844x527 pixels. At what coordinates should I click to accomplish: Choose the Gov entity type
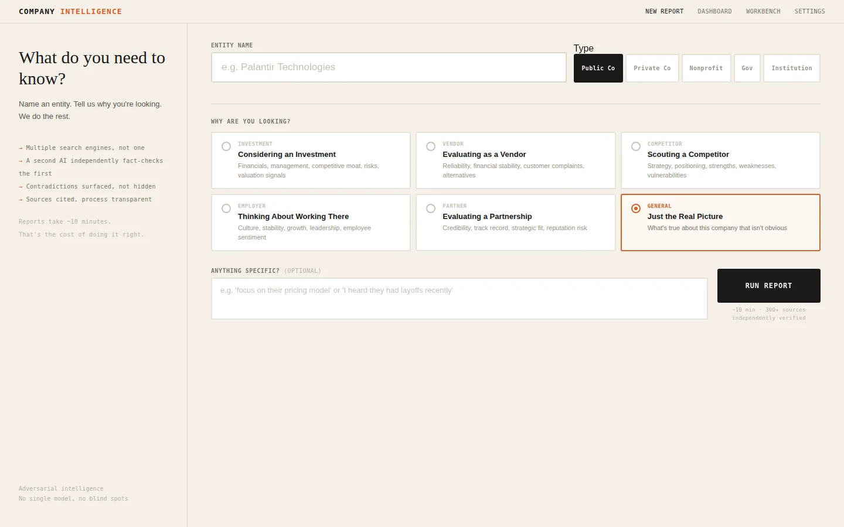point(747,69)
